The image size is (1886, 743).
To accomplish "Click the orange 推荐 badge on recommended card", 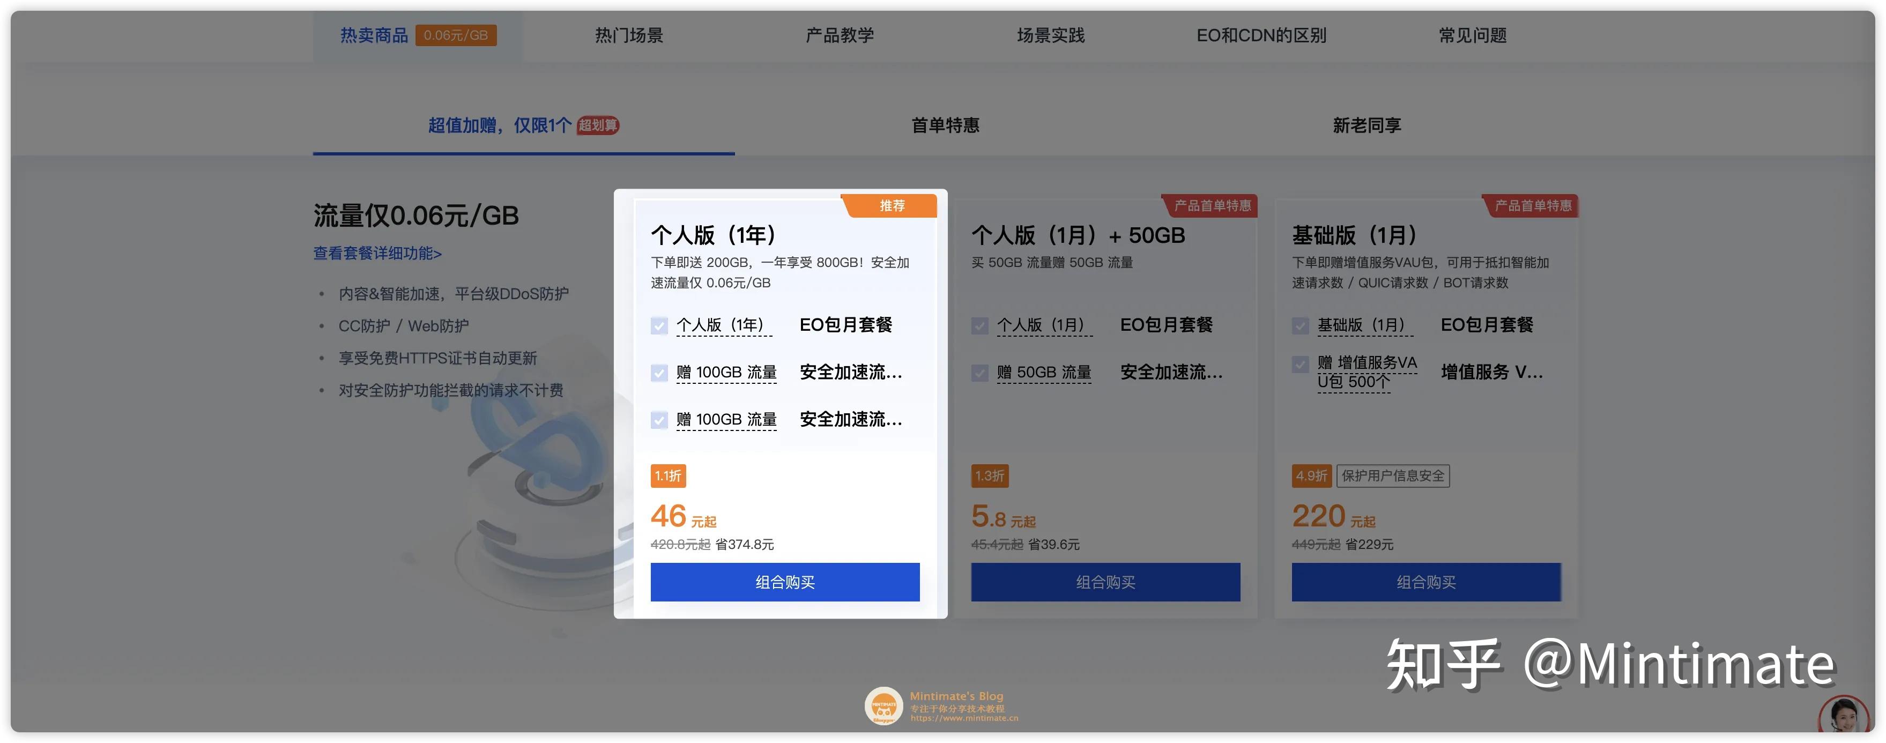I will tap(892, 206).
